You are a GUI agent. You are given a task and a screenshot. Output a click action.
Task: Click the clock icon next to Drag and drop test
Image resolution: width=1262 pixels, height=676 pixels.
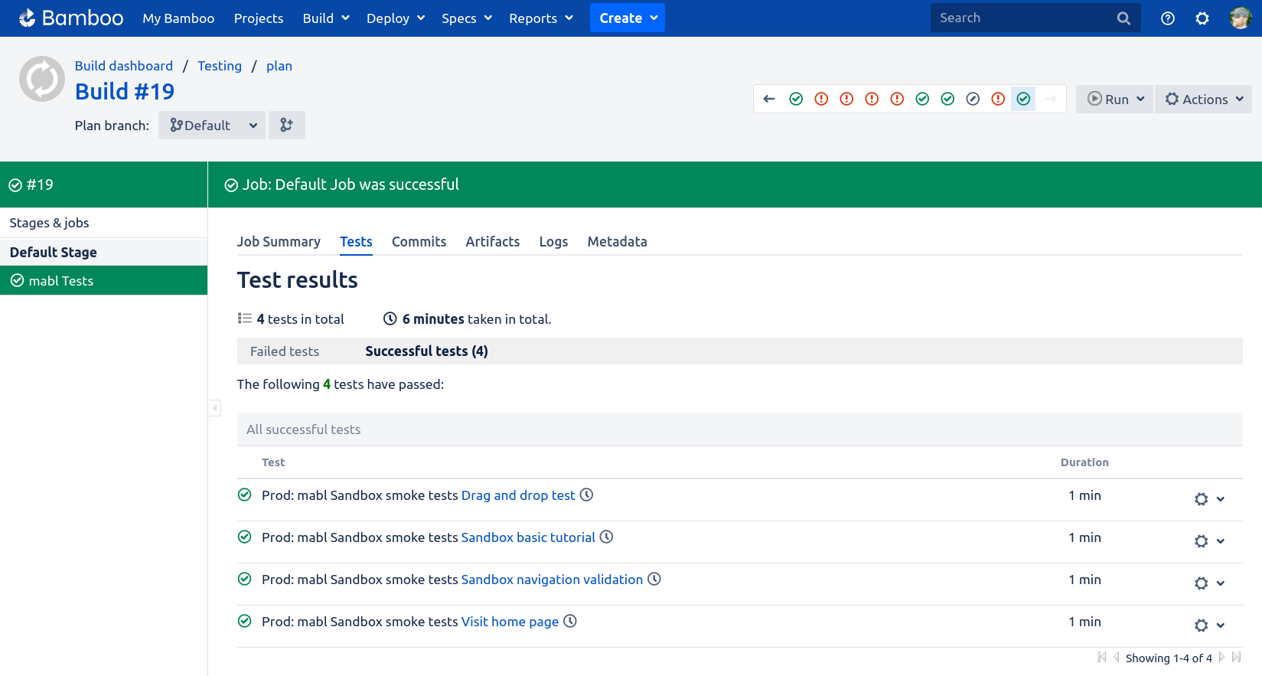pos(586,495)
